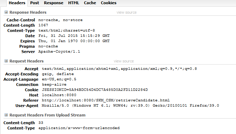Switch to the Post tab
Screen dimensions: 236x134
point(34,3)
